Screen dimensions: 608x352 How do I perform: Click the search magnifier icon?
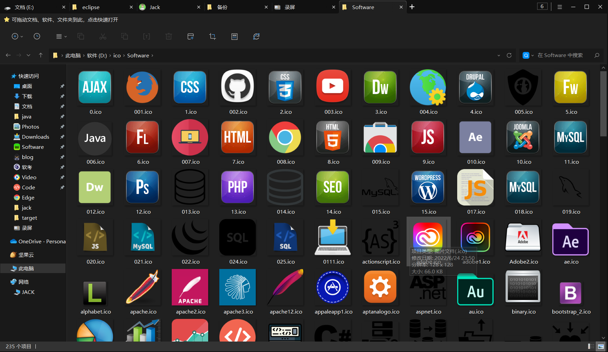[x=597, y=55]
